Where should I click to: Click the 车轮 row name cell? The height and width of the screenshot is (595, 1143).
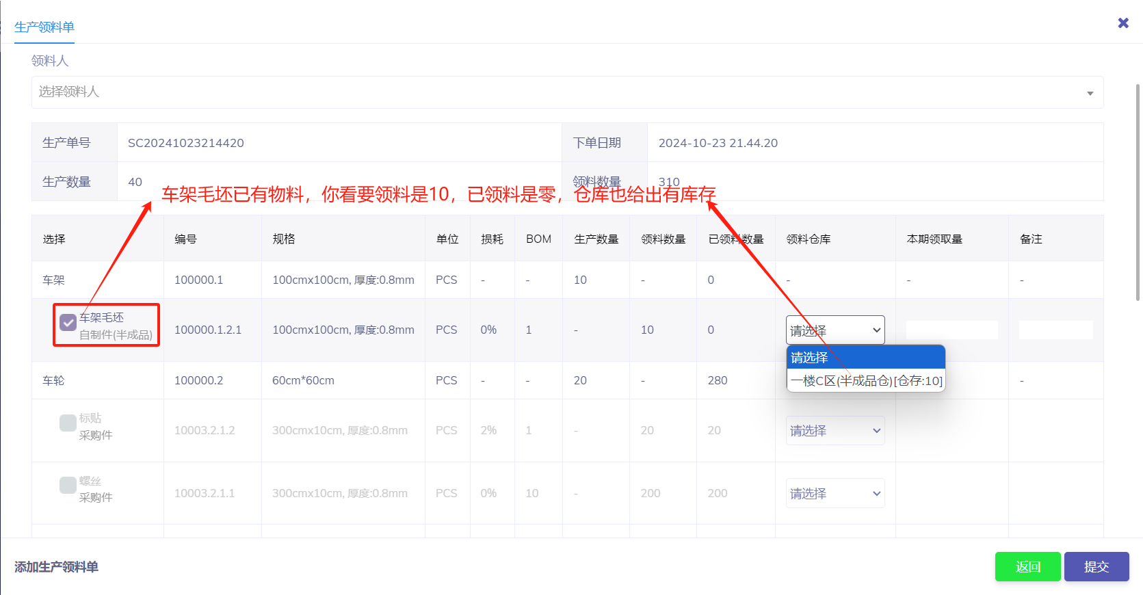coord(54,380)
